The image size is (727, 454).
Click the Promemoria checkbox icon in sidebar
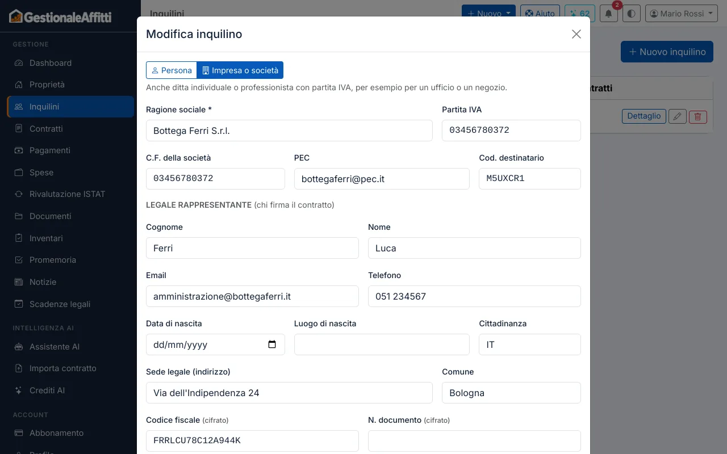coord(19,260)
